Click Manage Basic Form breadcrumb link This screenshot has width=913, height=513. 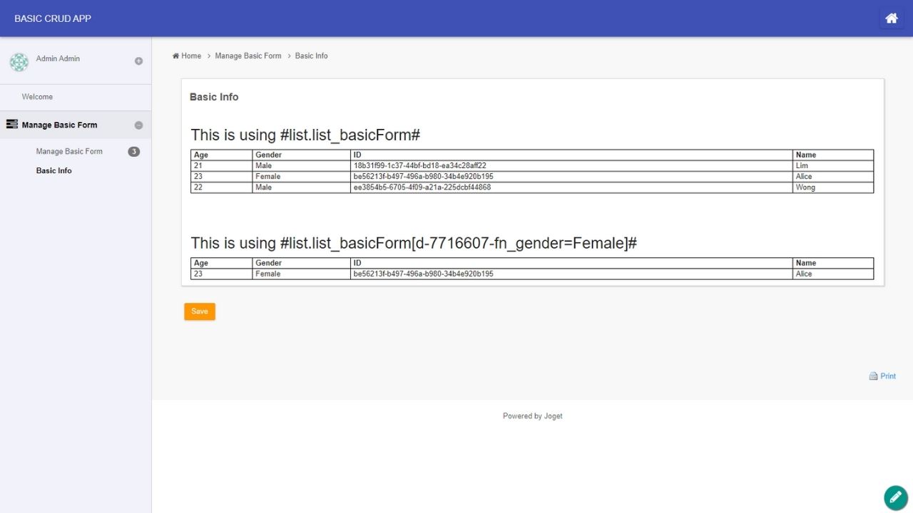point(248,56)
